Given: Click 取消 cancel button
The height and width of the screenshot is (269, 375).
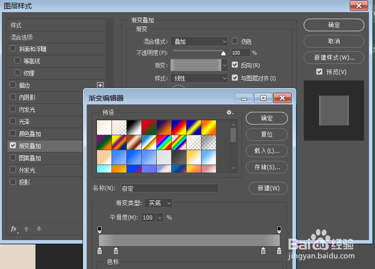Looking at the screenshot, I should (334, 41).
